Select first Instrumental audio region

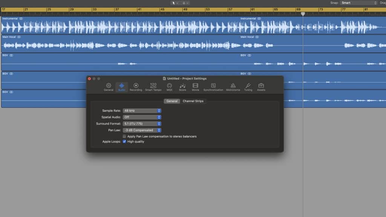pyautogui.click(x=120, y=25)
